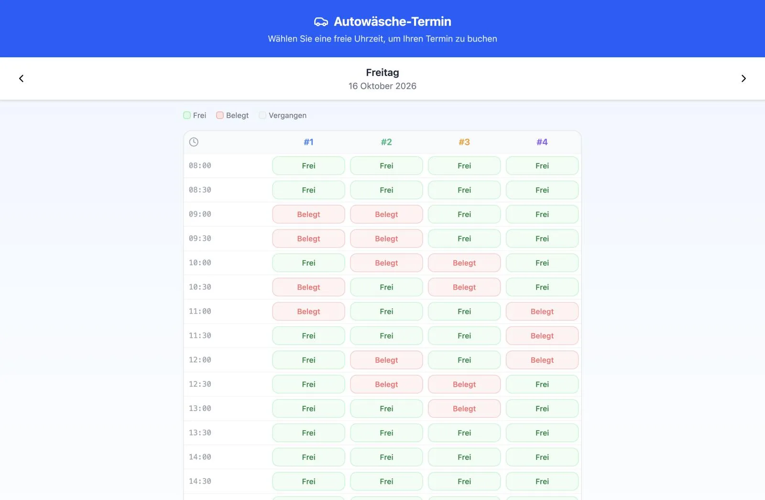Book the 11:00 Frei slot in bay #3
Screen dimensions: 765x500
(464, 312)
